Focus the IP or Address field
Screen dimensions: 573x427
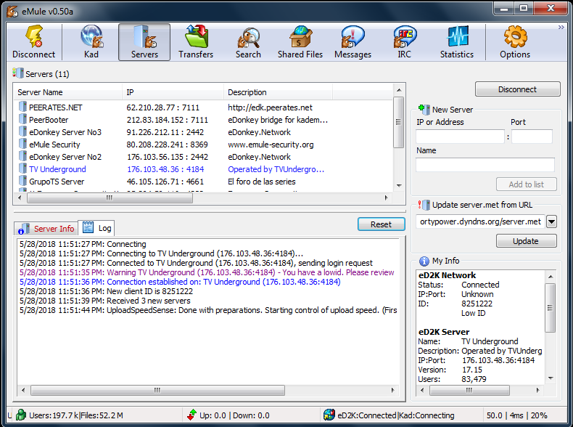pos(460,137)
